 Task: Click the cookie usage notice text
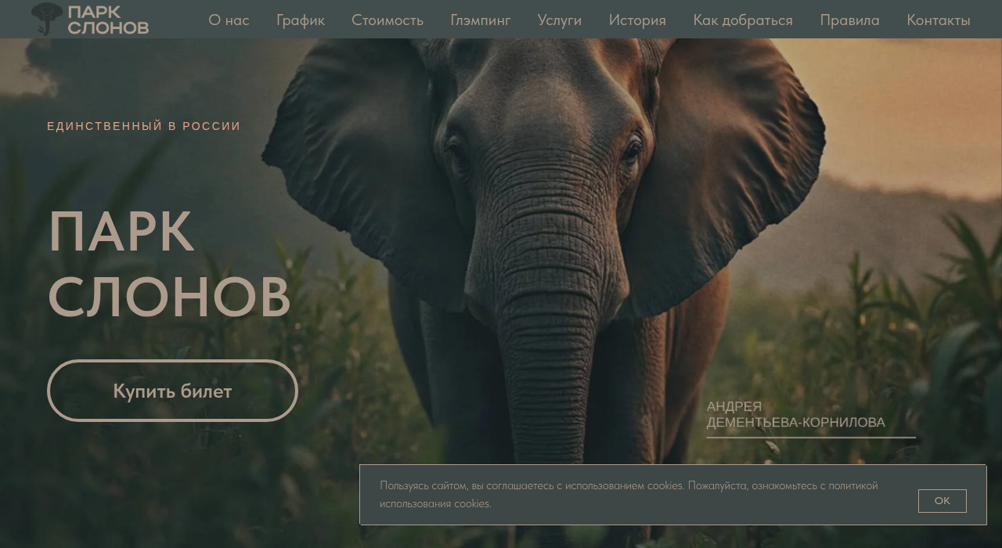pos(629,495)
